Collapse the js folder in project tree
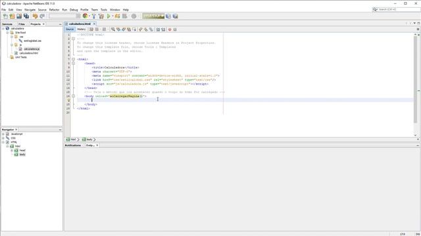This screenshot has height=236, width=421. [x=12, y=45]
